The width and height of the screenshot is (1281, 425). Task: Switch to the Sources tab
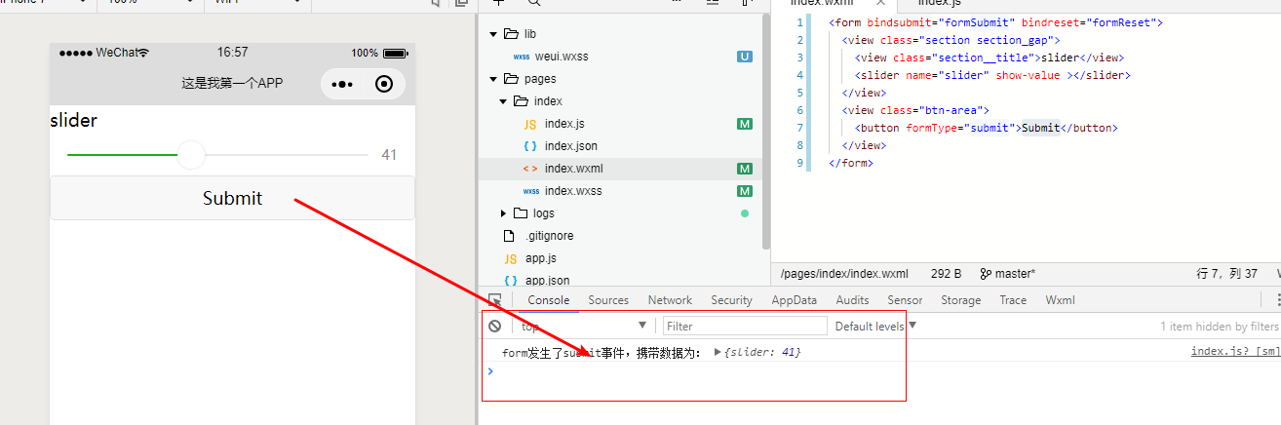click(608, 300)
